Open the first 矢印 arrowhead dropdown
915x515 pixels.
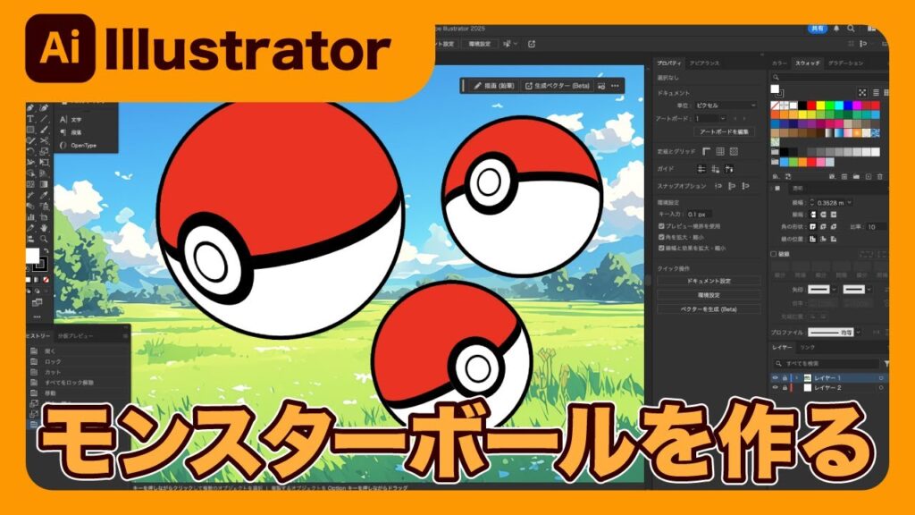(x=834, y=289)
